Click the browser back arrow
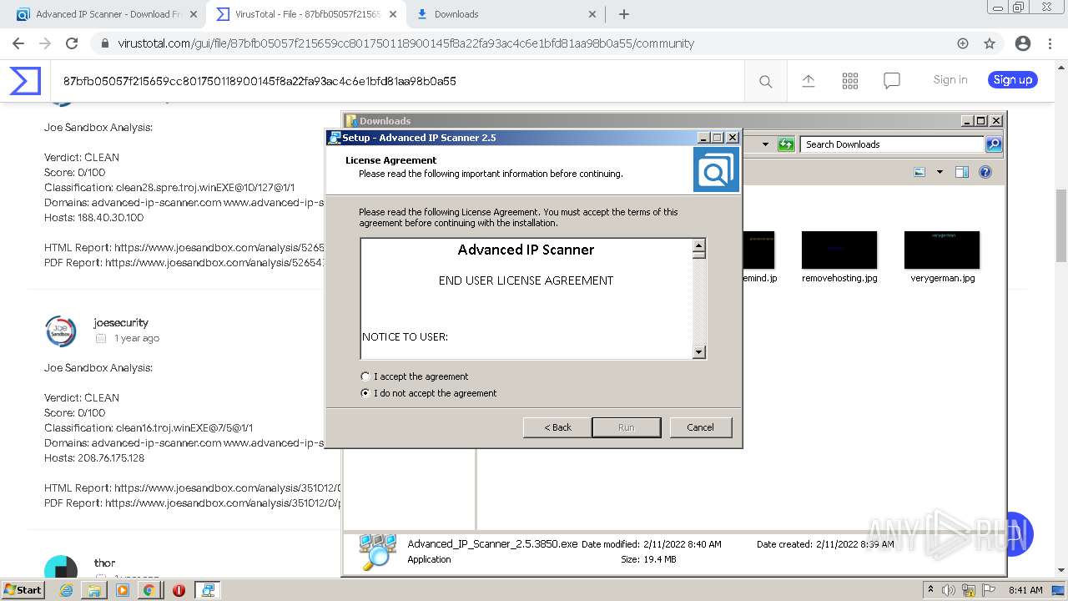The image size is (1068, 601). (x=18, y=43)
